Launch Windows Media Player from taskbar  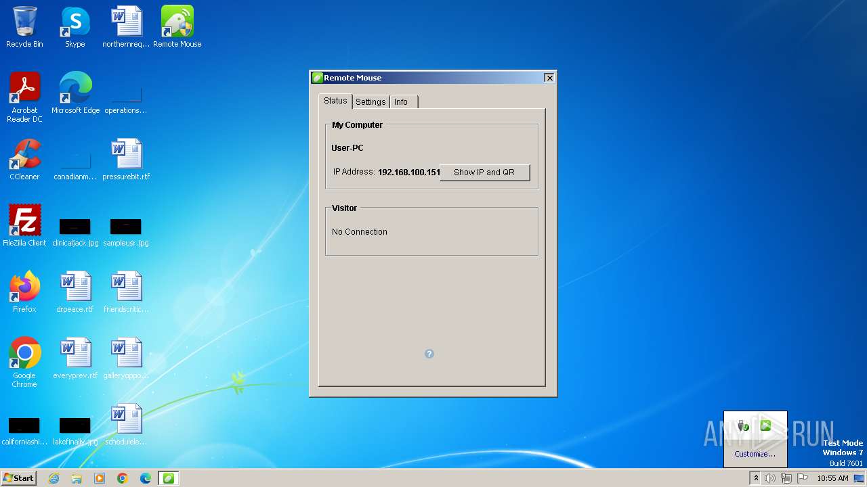point(100,478)
